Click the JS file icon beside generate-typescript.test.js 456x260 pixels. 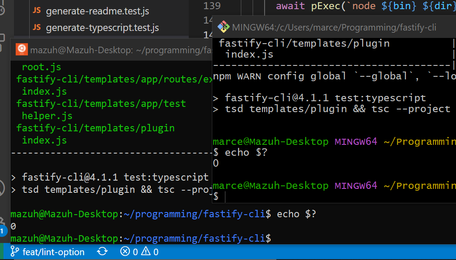(x=37, y=27)
